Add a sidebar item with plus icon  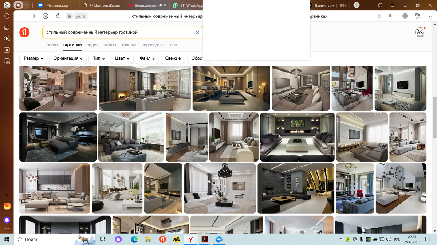(7, 195)
